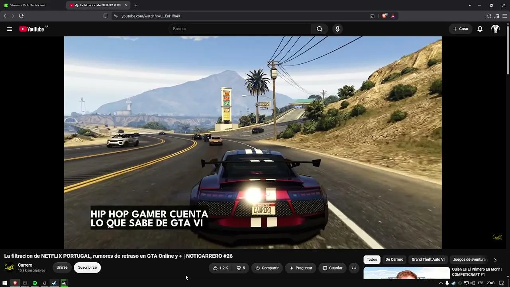Open the account avatar menu
The height and width of the screenshot is (287, 510).
495,29
